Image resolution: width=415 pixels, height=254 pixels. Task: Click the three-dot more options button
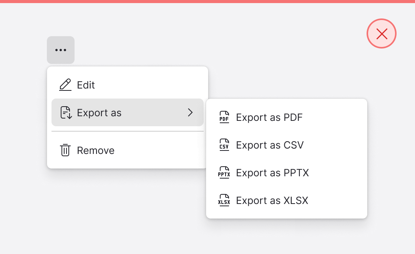(x=61, y=50)
